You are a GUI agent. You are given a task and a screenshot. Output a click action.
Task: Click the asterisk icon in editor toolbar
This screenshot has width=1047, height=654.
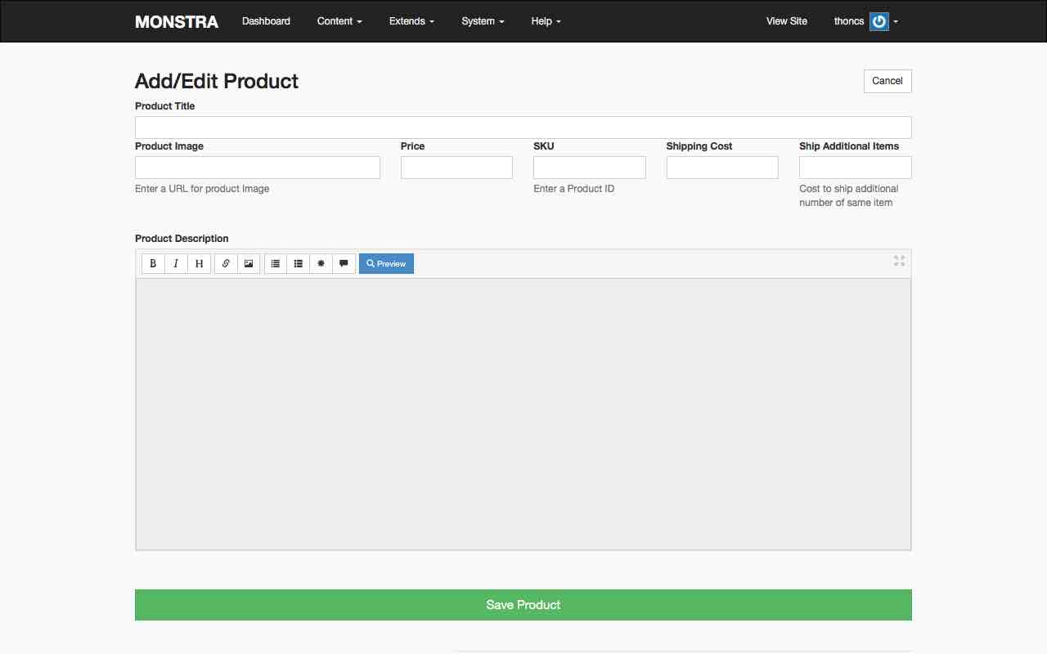(321, 263)
